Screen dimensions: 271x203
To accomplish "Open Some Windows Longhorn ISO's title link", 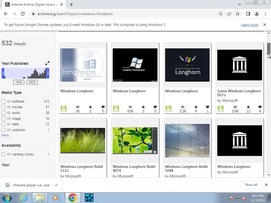I will (x=239, y=93).
